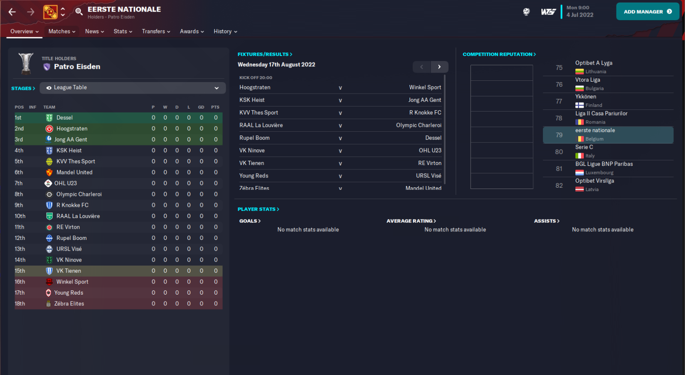Open the Hoogstraten v Winkel Sport fixture

340,87
